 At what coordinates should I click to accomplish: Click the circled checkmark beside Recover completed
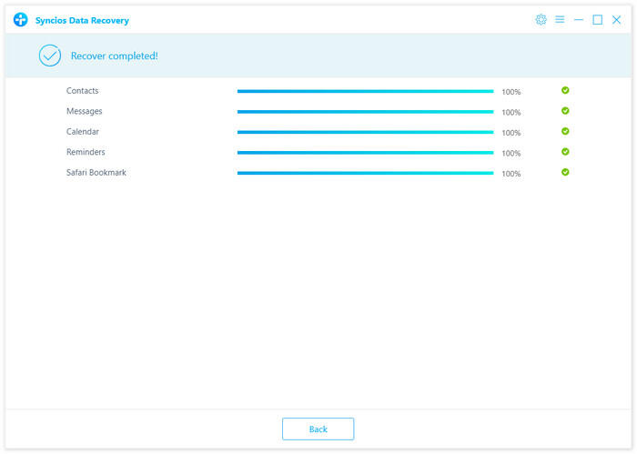point(49,55)
